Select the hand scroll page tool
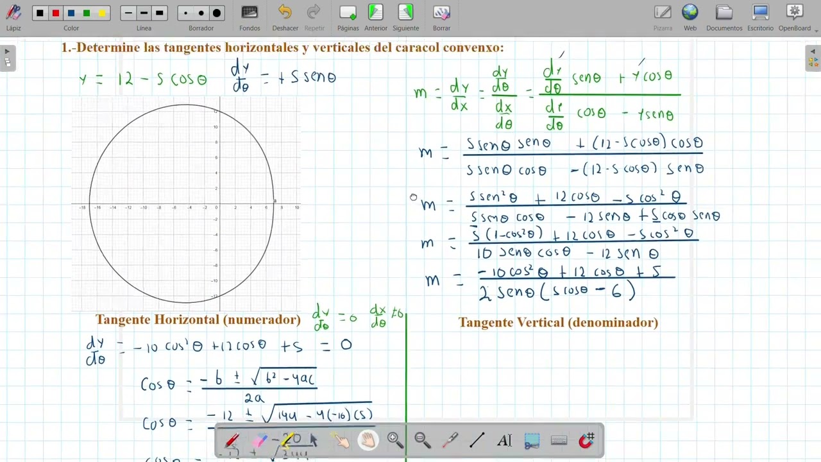This screenshot has width=821, height=462. [x=368, y=440]
